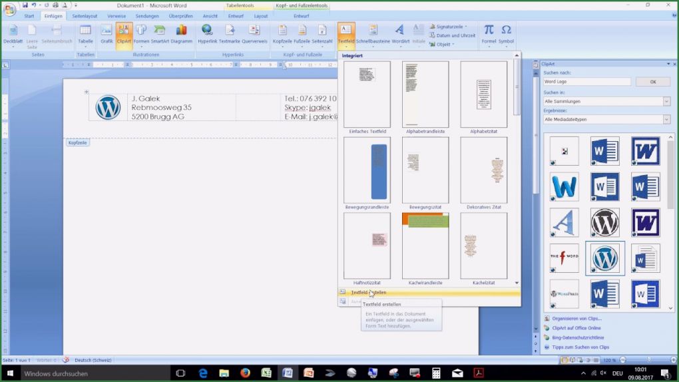Pick the Kachelrandleiste text box thumbnail
The image size is (679, 382).
point(425,246)
